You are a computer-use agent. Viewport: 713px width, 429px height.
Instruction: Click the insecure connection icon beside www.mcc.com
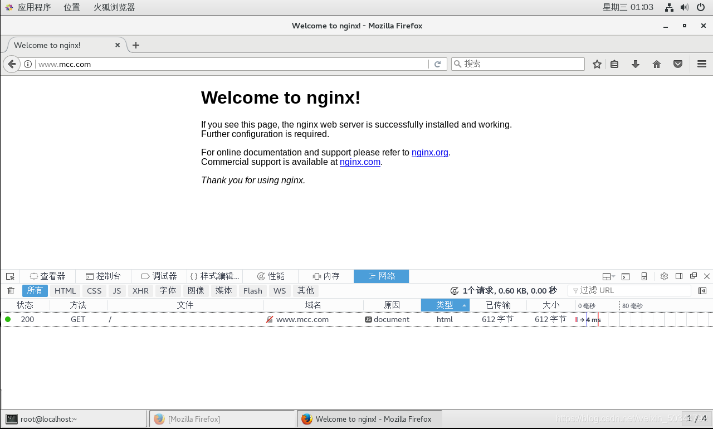[x=270, y=320]
